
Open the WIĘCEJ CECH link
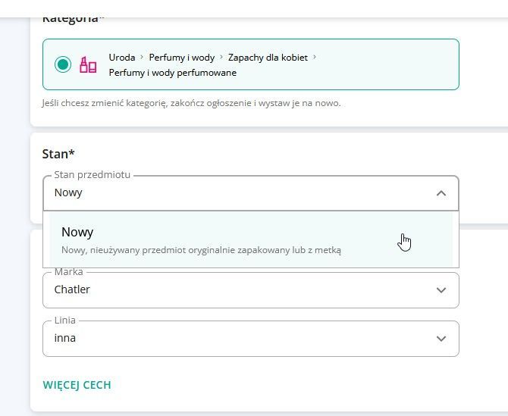tap(77, 385)
